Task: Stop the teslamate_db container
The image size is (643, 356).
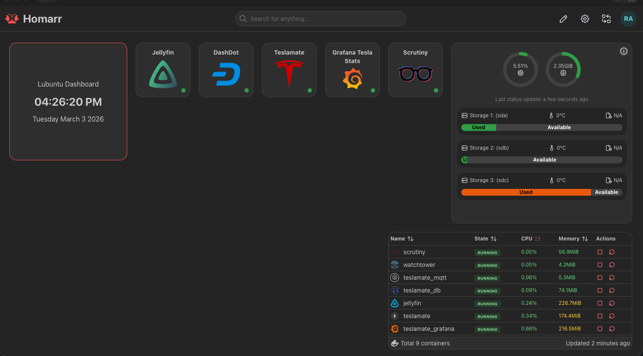Action: [x=600, y=290]
